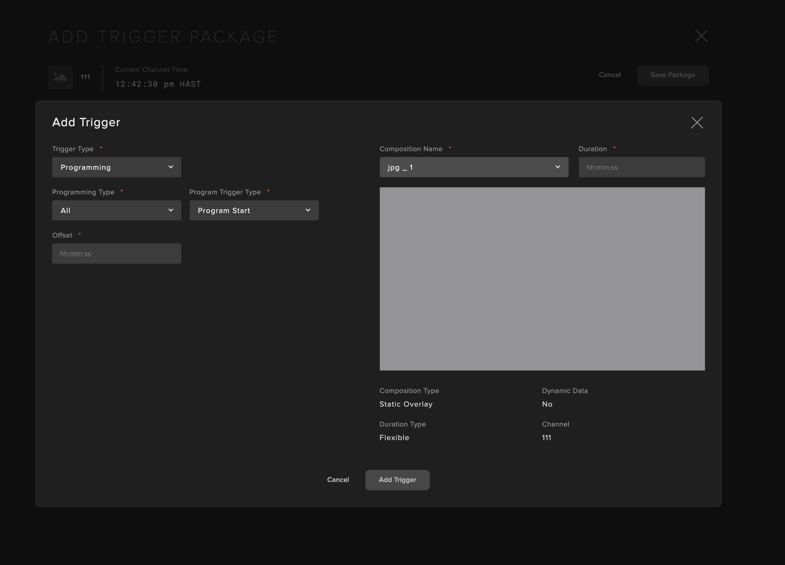Close the Add Trigger dialog
Image resolution: width=785 pixels, height=565 pixels.
(x=697, y=123)
